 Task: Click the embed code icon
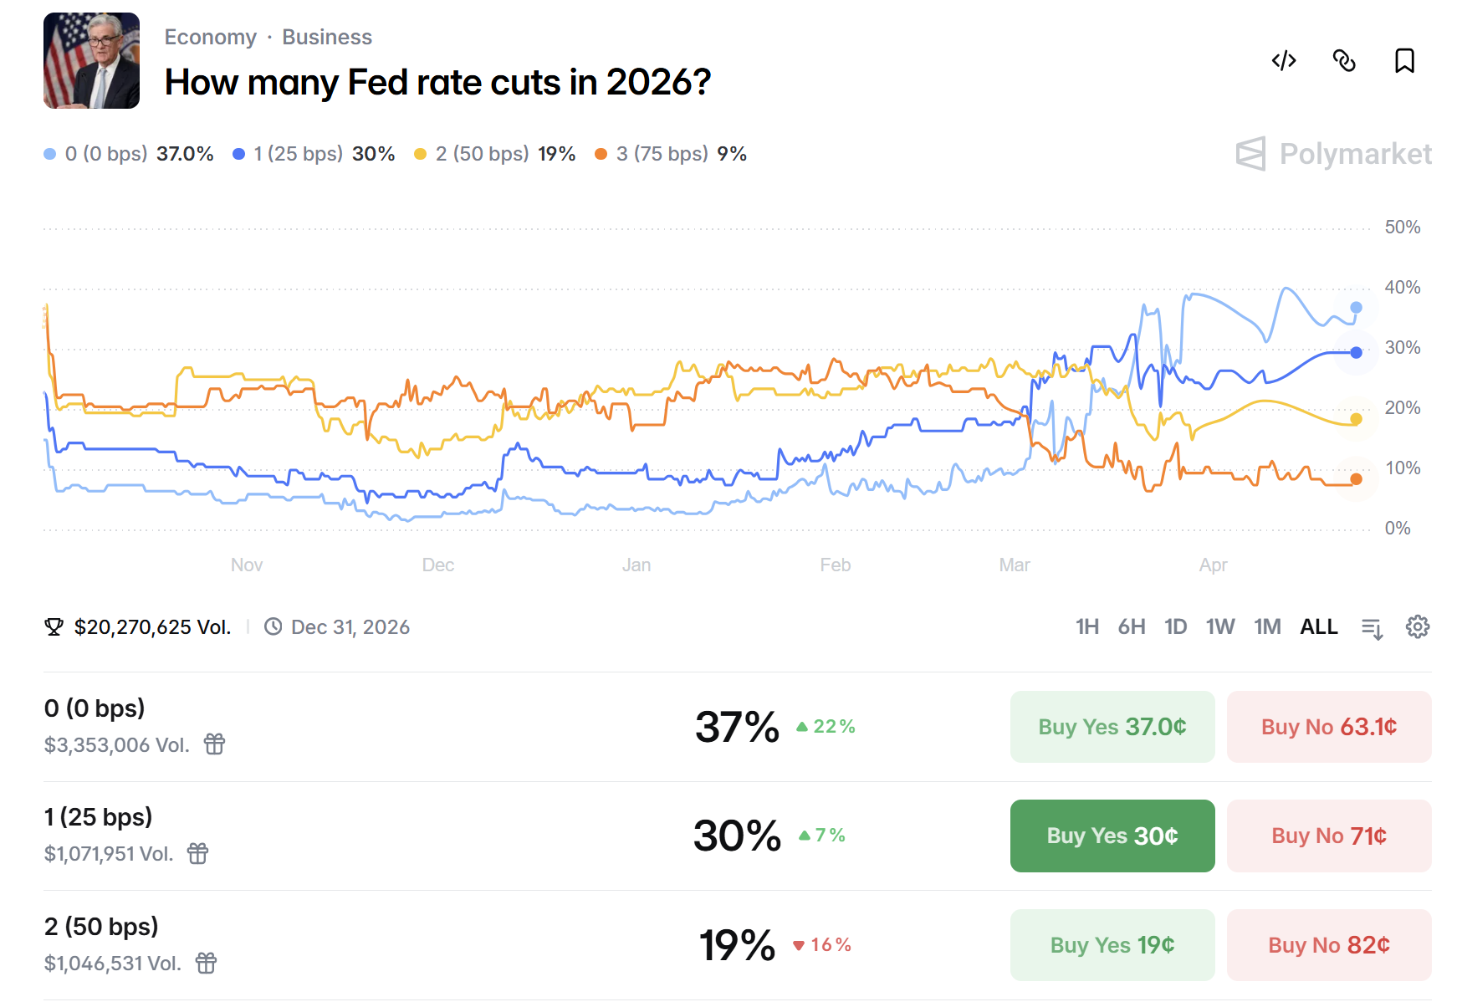1284,61
